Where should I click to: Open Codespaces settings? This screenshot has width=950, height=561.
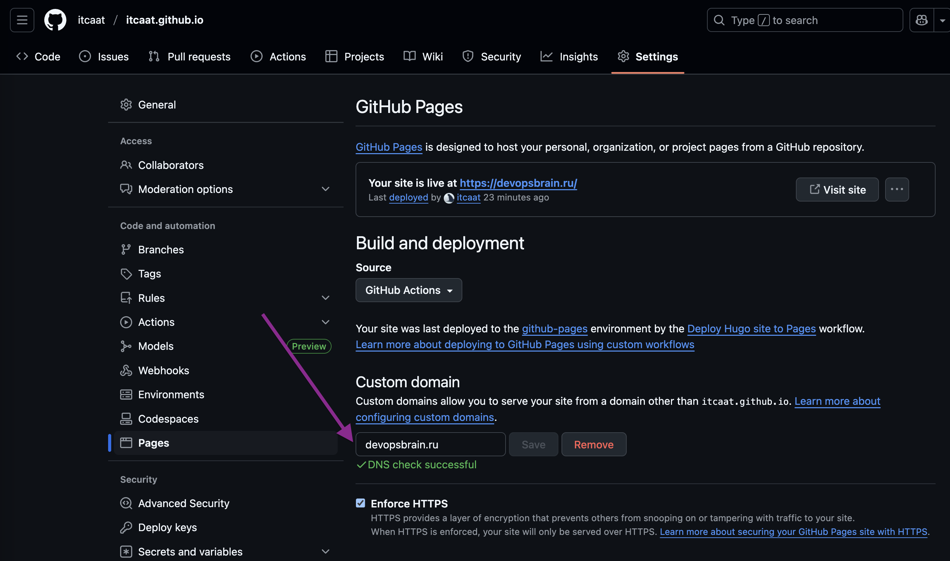tap(225, 419)
